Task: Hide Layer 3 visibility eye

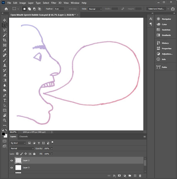Action: [x=12, y=168]
